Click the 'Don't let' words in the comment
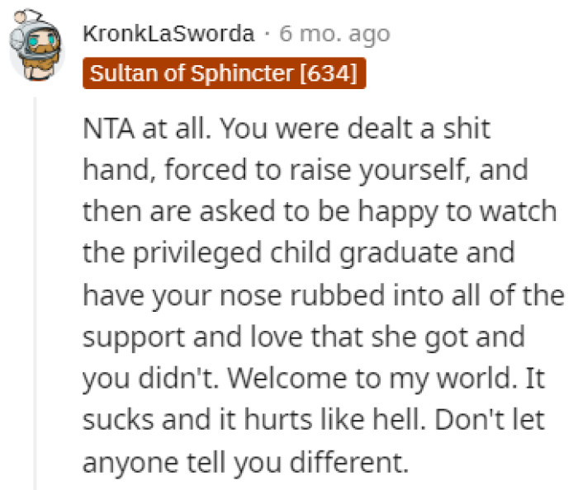This screenshot has height=490, width=578. (499, 418)
